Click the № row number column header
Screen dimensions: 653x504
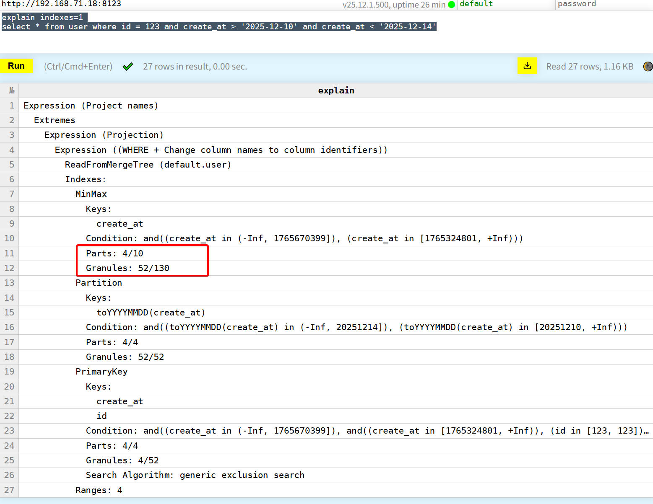click(11, 90)
